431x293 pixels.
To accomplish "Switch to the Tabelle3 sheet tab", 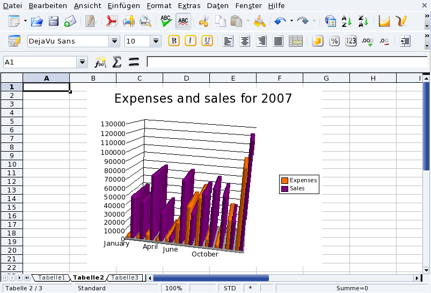I will (x=125, y=278).
